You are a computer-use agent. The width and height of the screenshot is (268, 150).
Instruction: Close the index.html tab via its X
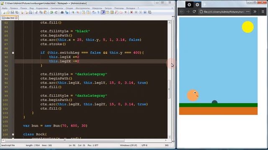pyautogui.click(x=16, y=18)
